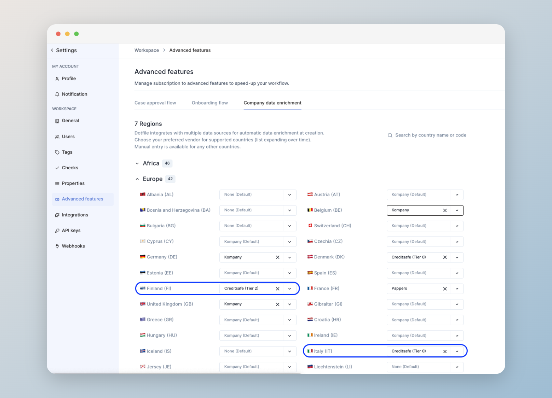Select Advanced features in sidebar

[83, 199]
